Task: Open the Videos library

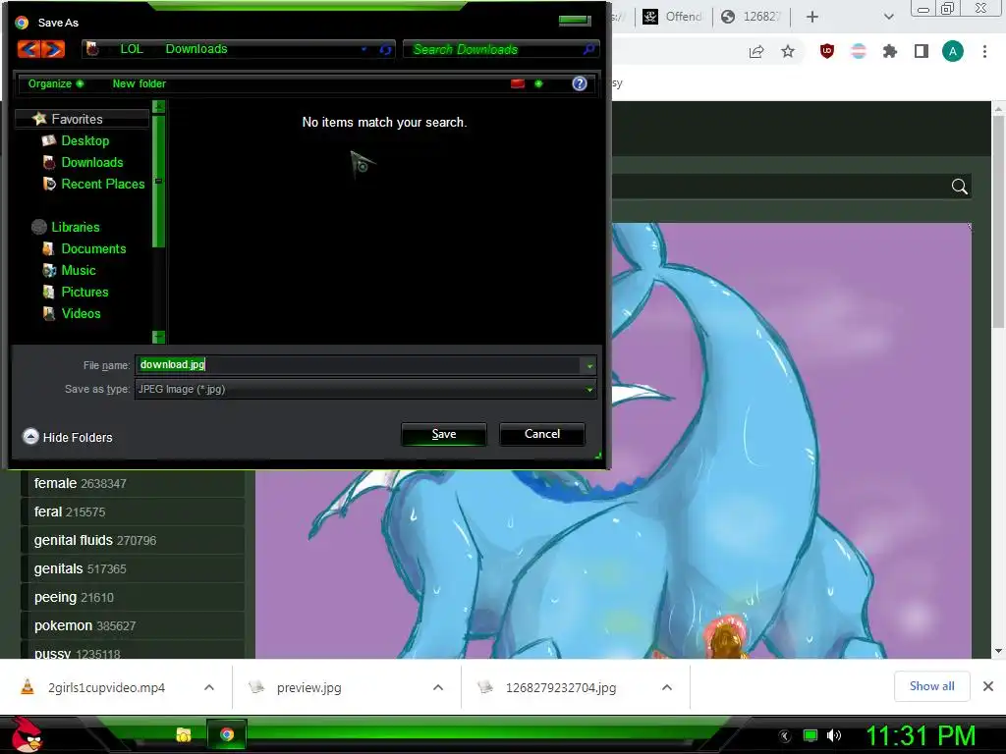Action: tap(81, 313)
